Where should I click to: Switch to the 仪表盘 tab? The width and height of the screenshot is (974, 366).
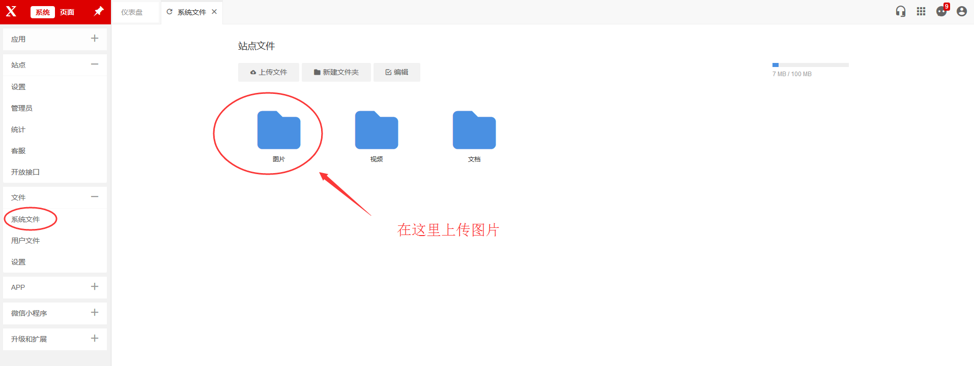[132, 12]
